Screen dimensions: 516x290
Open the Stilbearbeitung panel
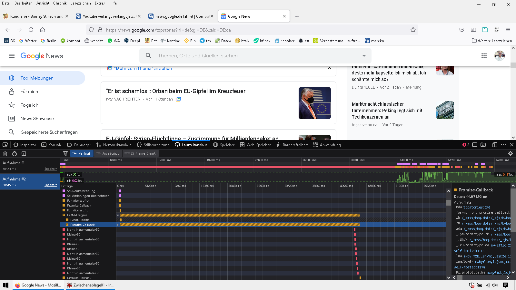pos(153,145)
